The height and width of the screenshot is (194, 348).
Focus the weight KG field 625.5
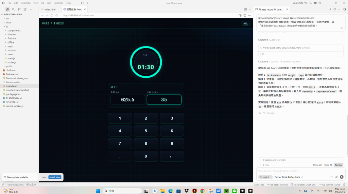pyautogui.click(x=128, y=100)
